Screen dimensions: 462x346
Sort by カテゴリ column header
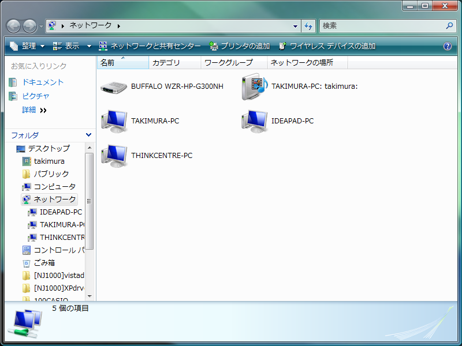(175, 62)
